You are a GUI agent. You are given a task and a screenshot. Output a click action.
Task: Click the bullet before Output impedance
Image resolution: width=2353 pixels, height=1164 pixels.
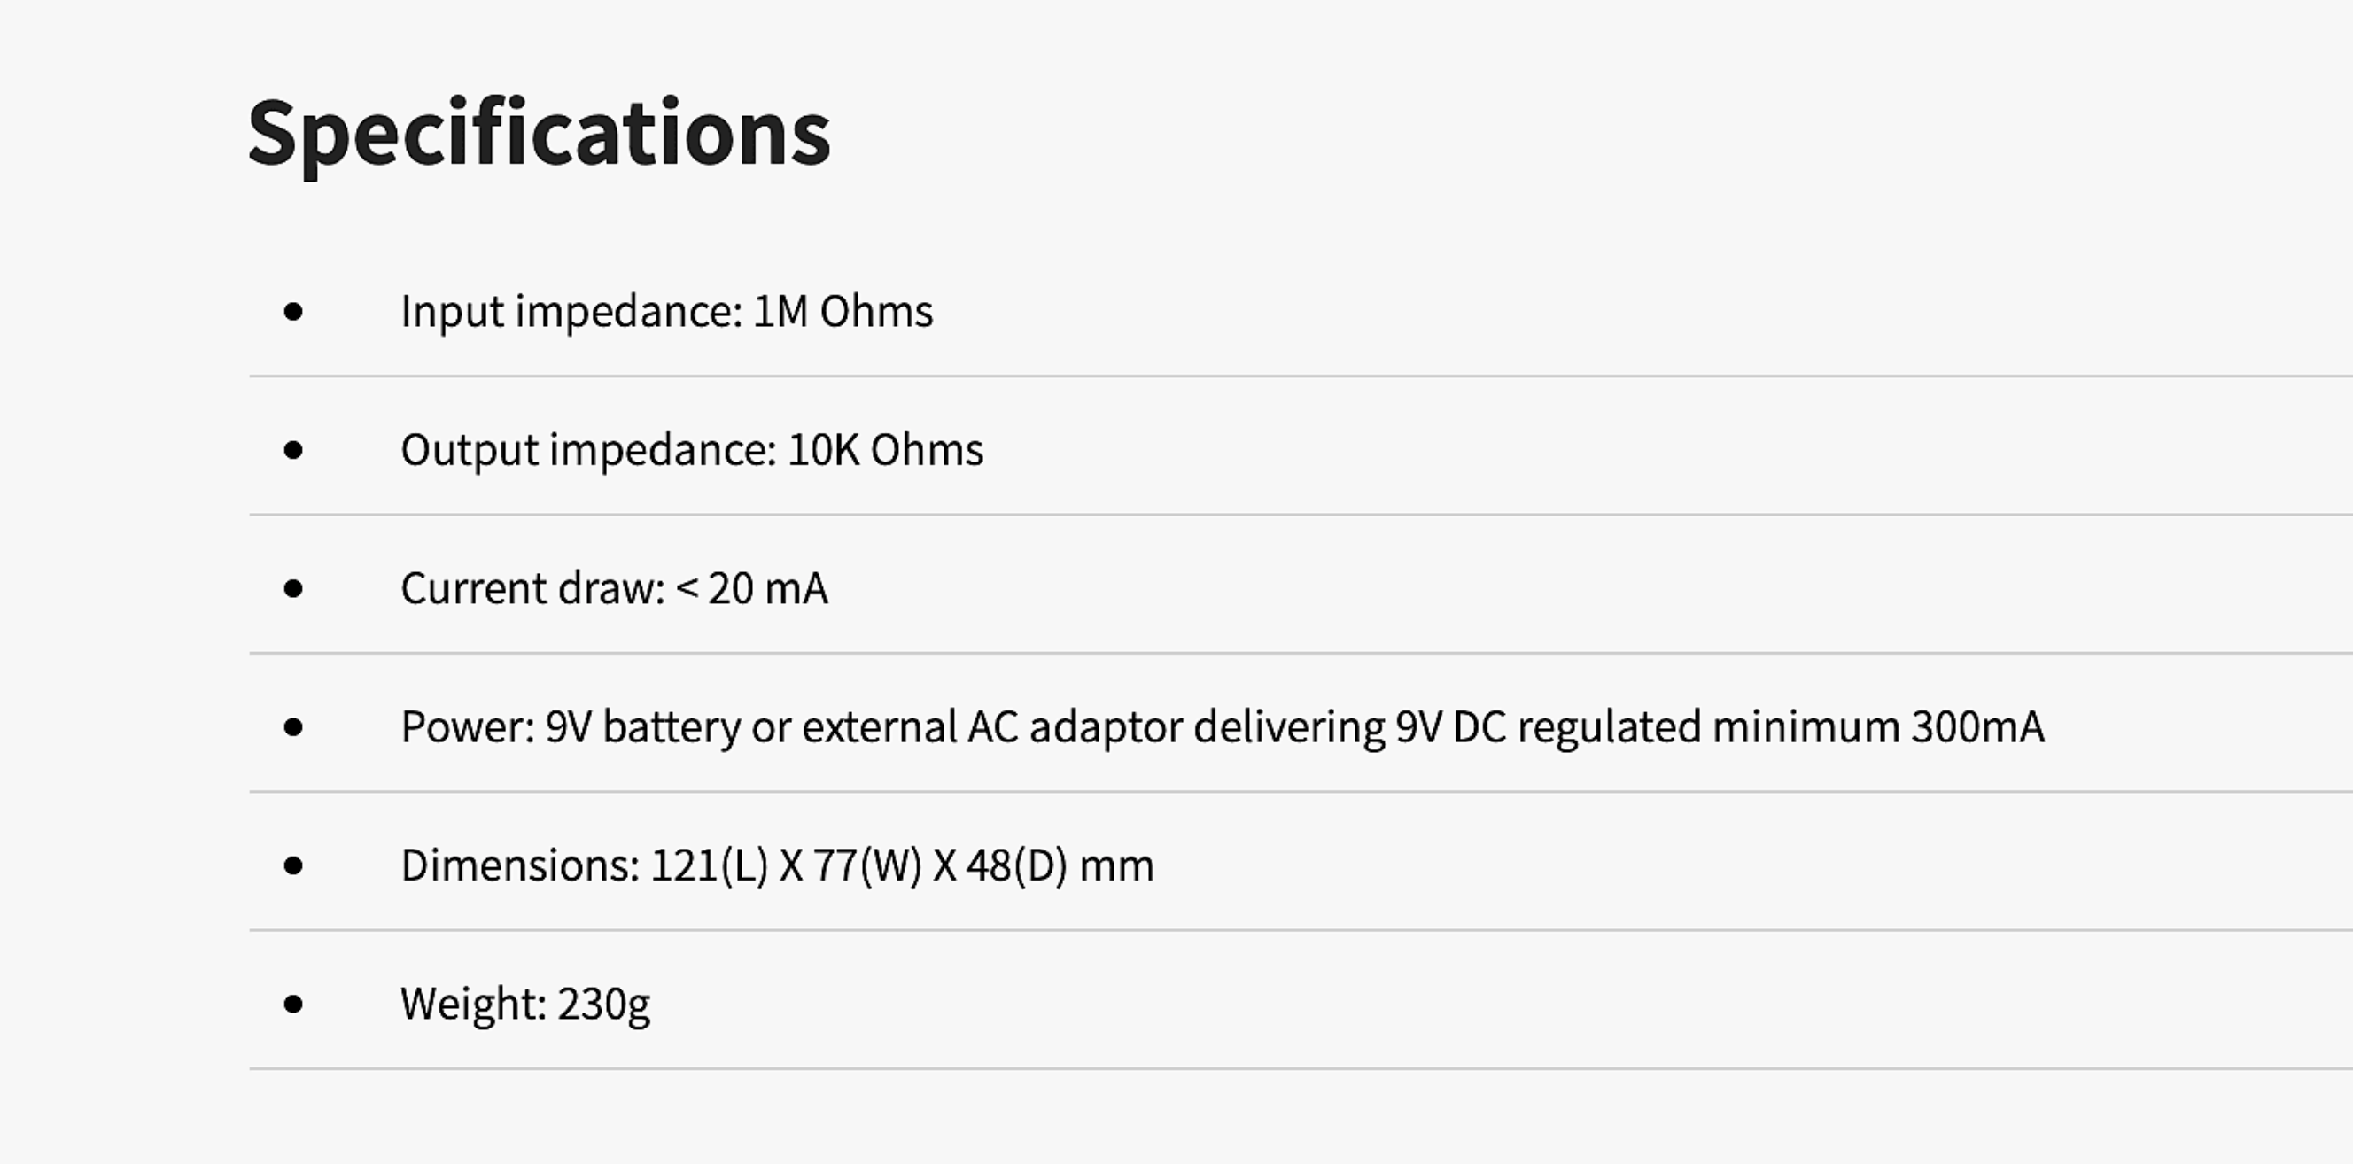293,450
